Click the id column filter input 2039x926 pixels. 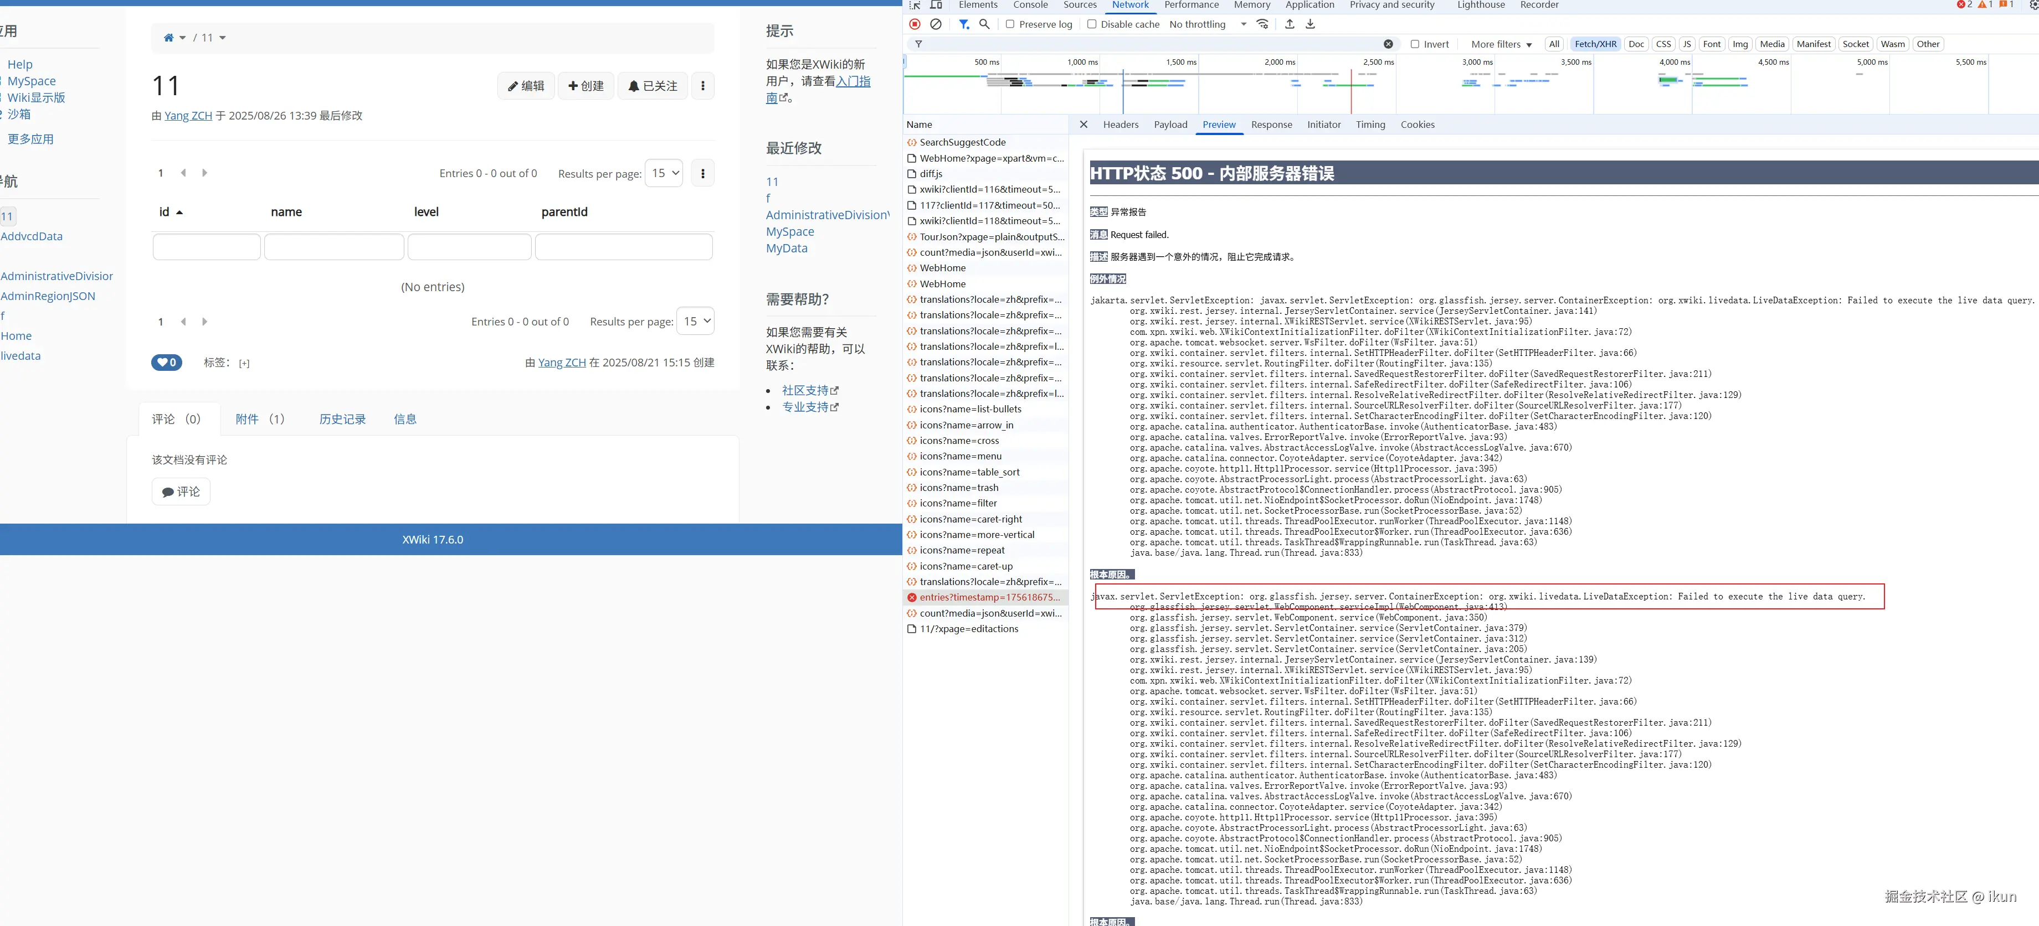[x=207, y=247]
